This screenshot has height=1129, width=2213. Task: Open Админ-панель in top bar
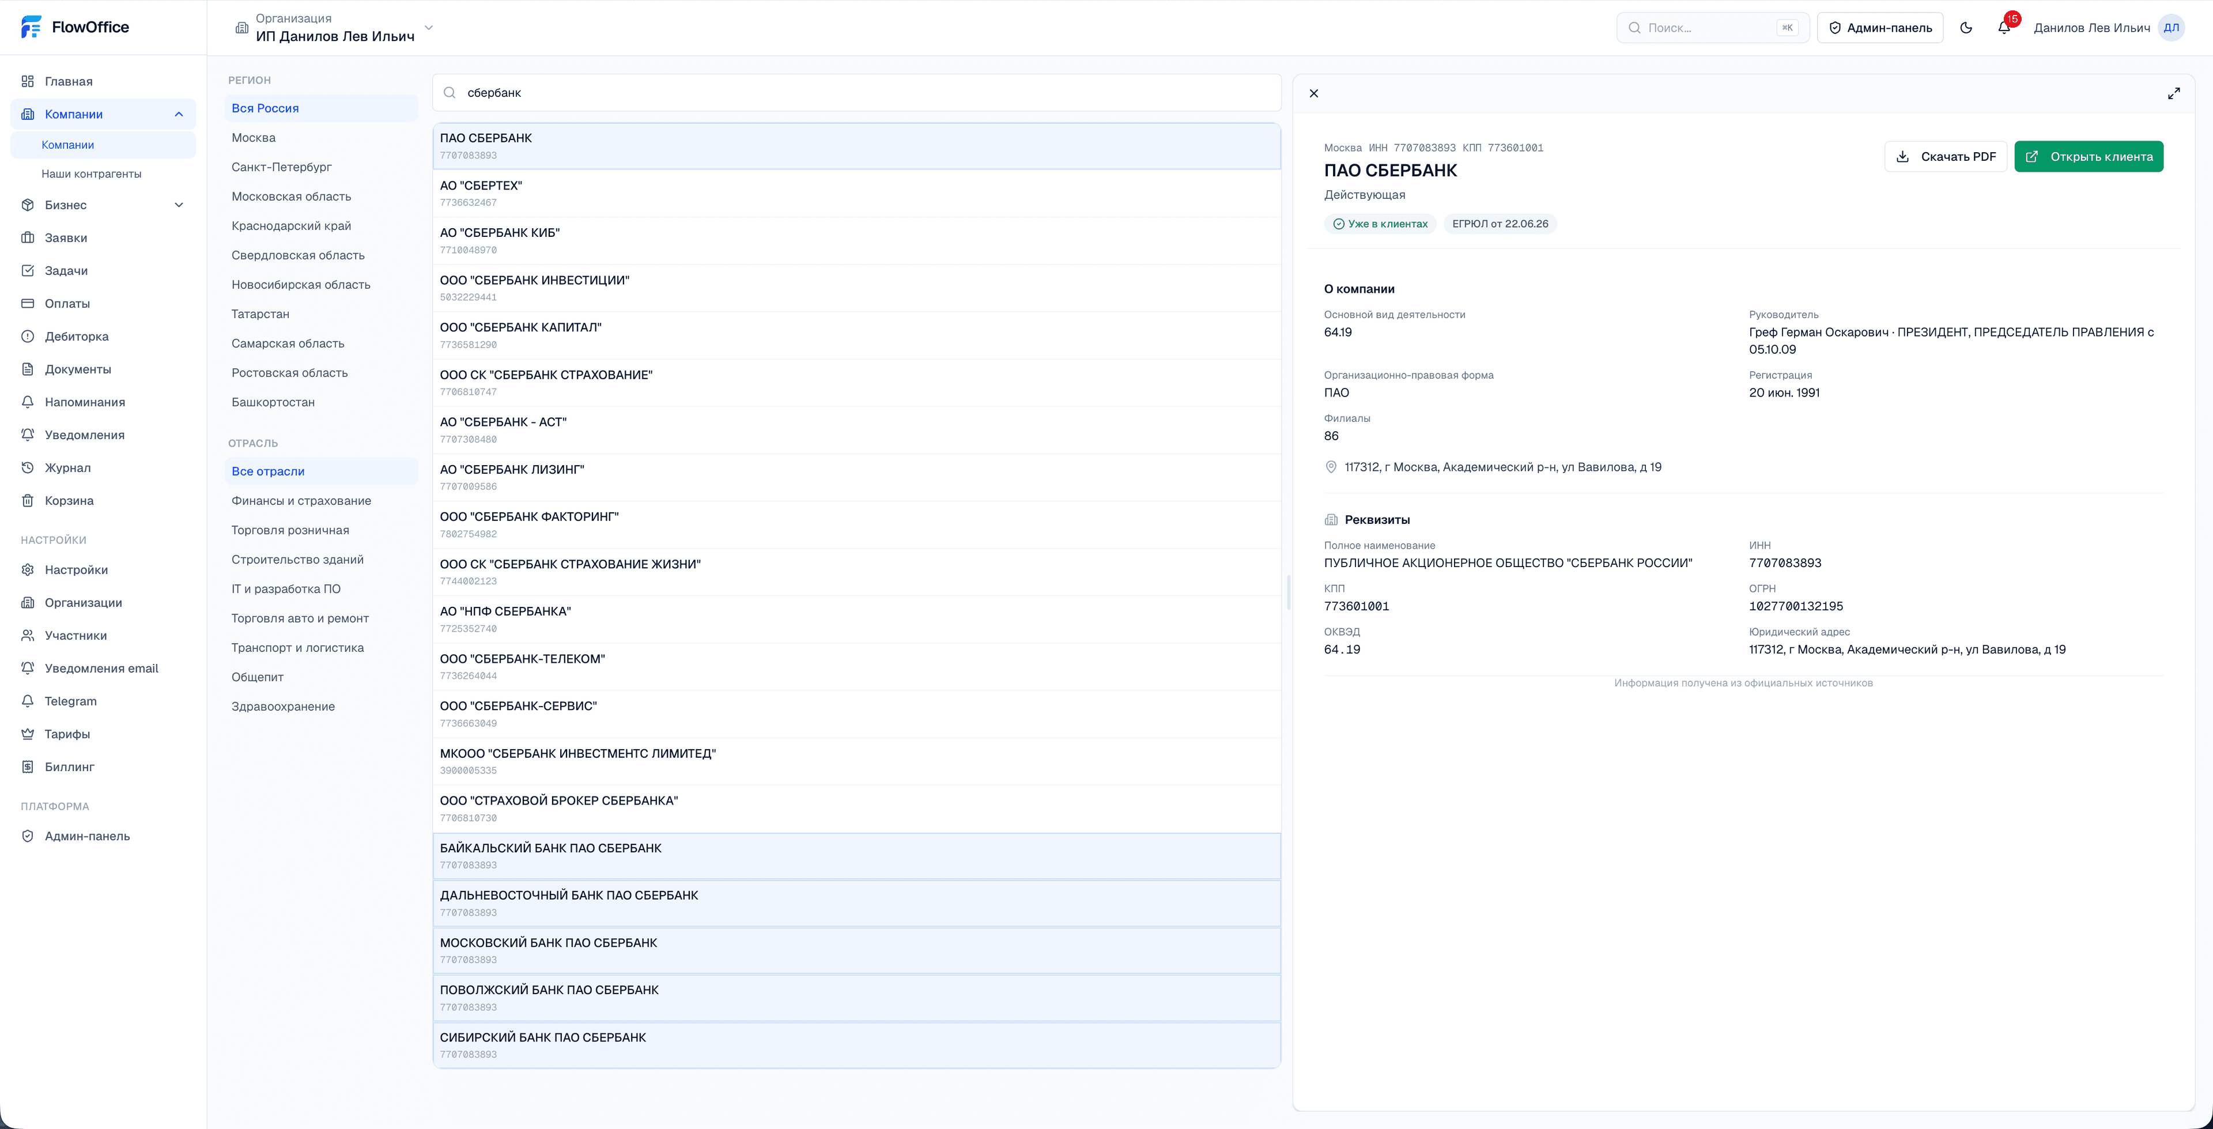[1880, 28]
